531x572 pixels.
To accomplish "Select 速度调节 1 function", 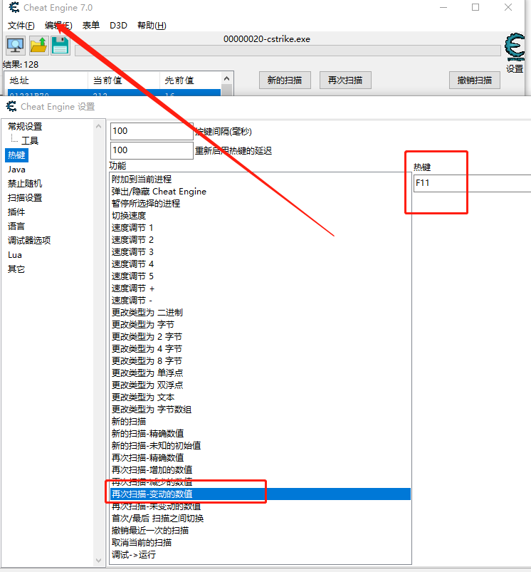I will [x=132, y=228].
